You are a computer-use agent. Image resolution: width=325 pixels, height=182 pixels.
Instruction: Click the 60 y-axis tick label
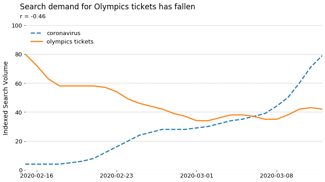click(19, 83)
